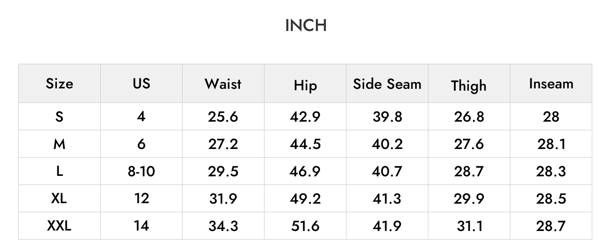
Task: Click the US column header
Action: click(x=141, y=83)
